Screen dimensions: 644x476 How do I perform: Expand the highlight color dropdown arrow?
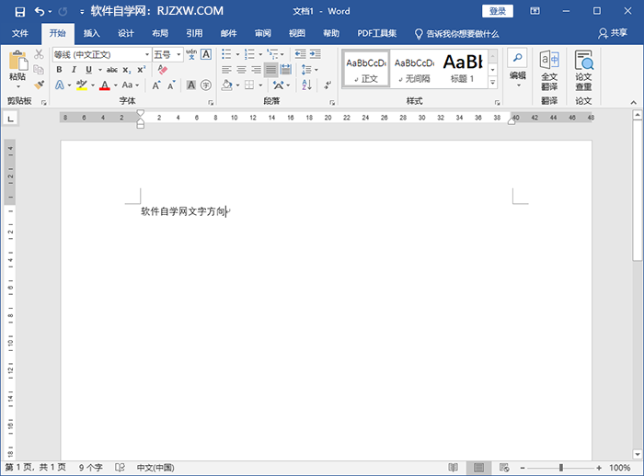pos(93,85)
